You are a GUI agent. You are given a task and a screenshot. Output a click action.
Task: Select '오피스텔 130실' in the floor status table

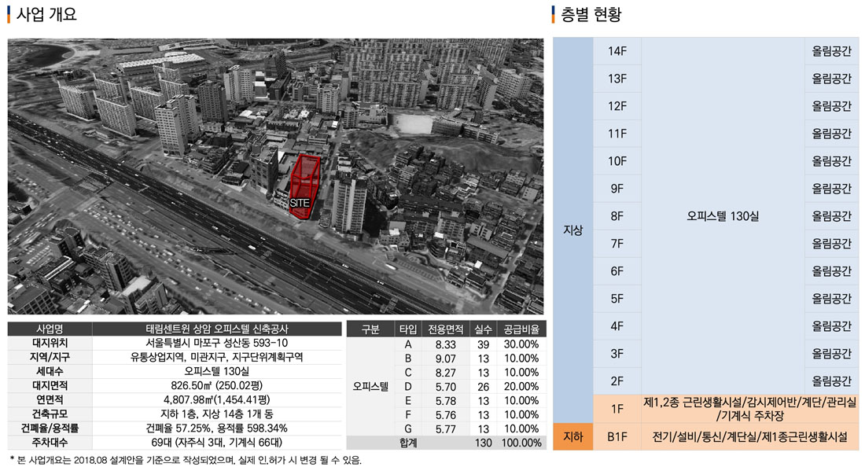pos(723,216)
